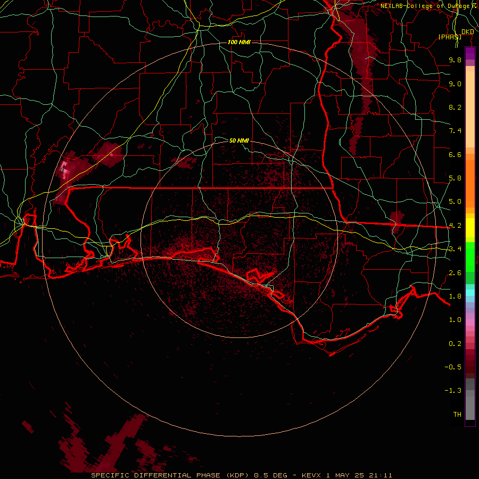Click the KEVX station identifier in the caption

tap(311, 475)
